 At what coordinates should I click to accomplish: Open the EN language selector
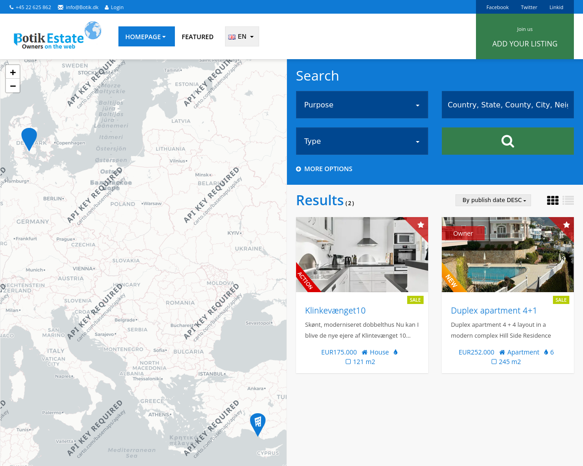click(242, 36)
